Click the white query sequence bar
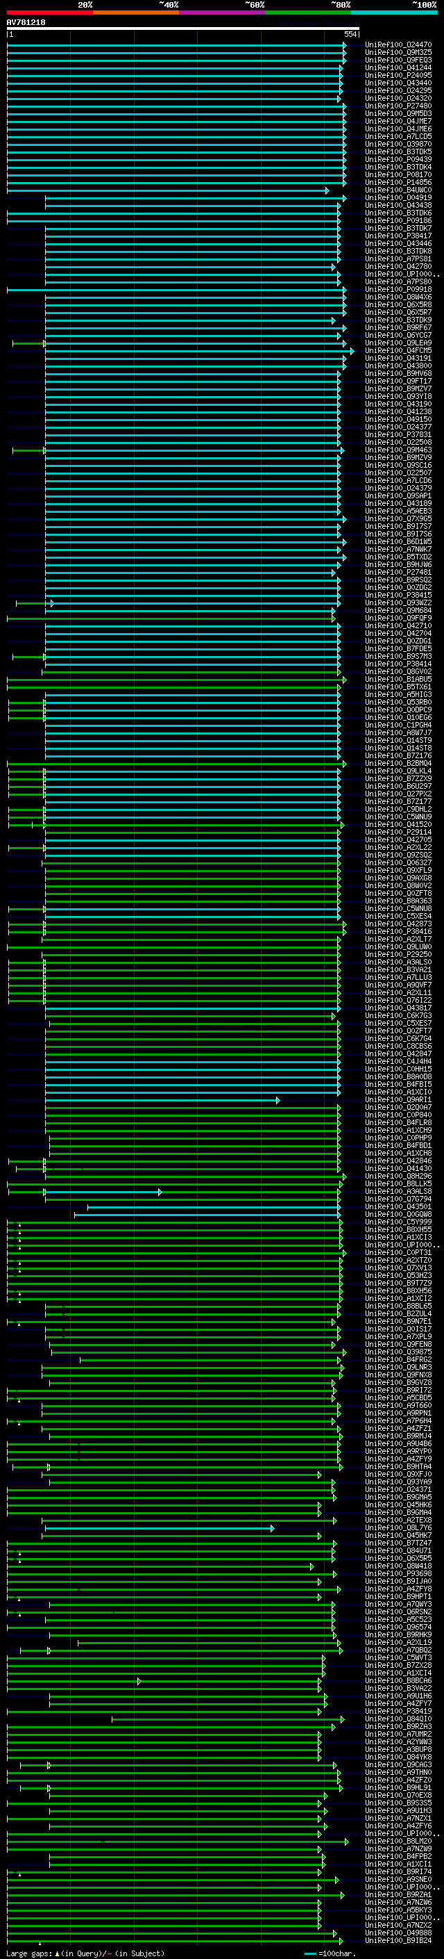The width and height of the screenshot is (444, 1959). point(183,29)
